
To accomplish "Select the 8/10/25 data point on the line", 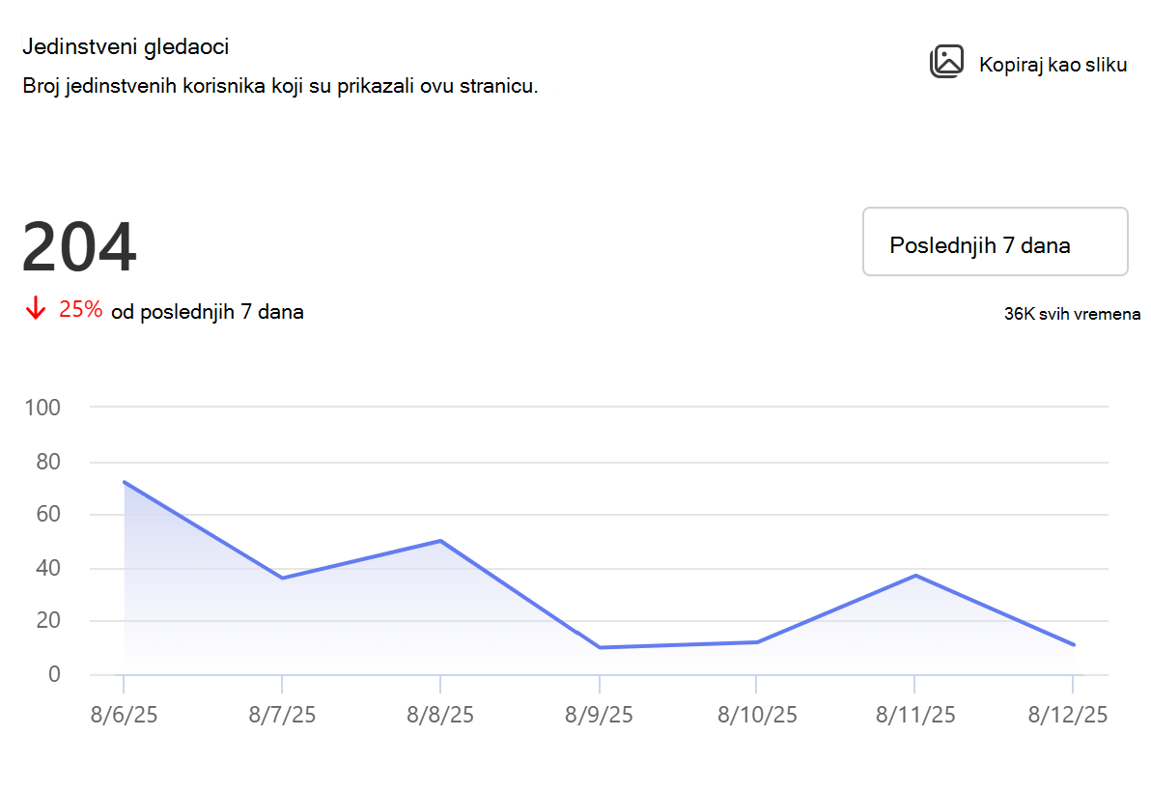I will pos(757,642).
